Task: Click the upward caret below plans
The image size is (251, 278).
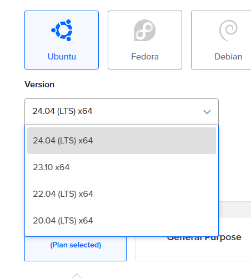Action: [77, 275]
